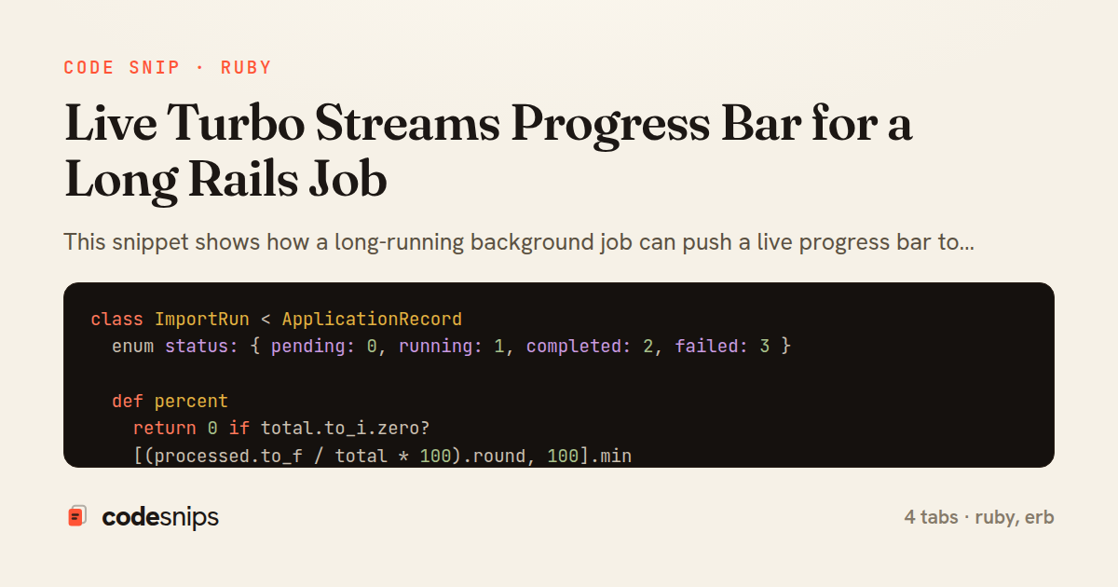Click the 'return 0 if total.to_i.zero?' line
Screen dimensions: 1118x587
[x=280, y=429]
